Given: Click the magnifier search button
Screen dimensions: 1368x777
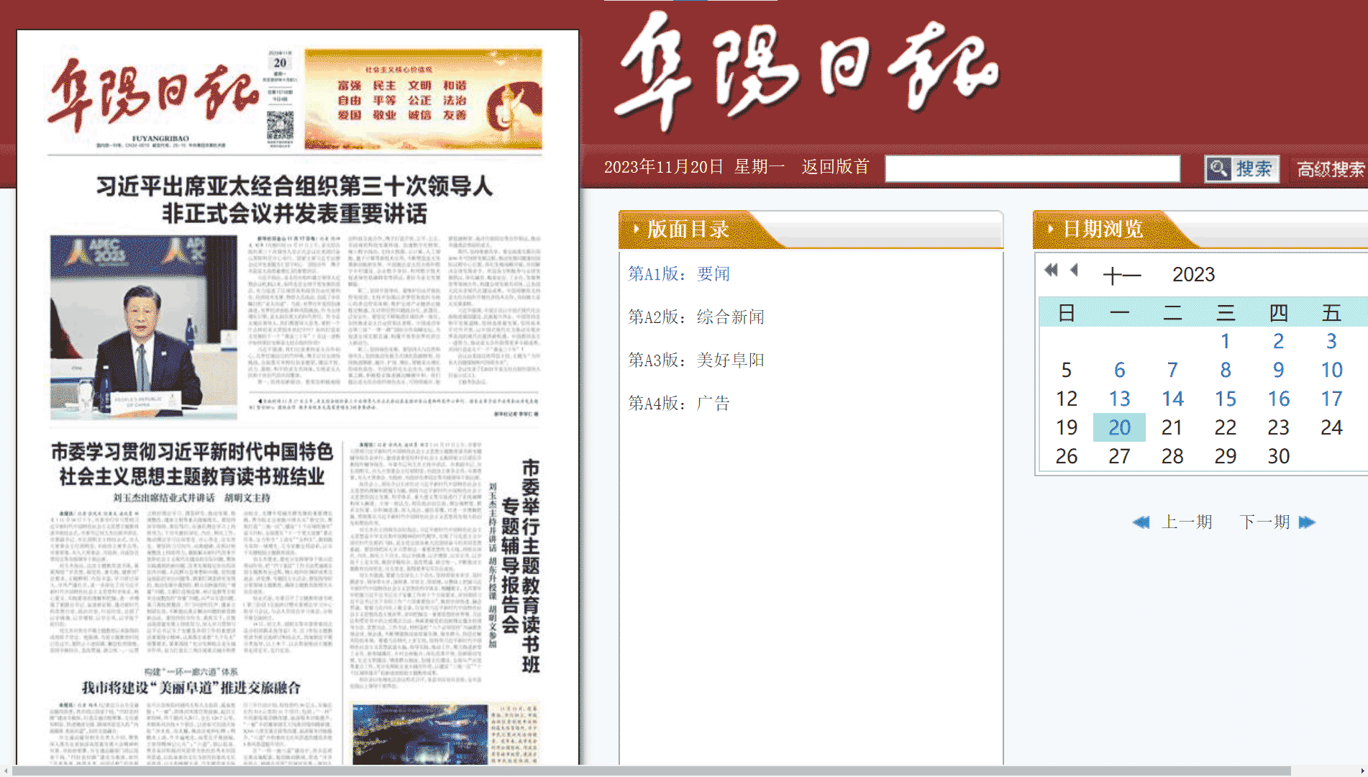Looking at the screenshot, I should (1242, 169).
